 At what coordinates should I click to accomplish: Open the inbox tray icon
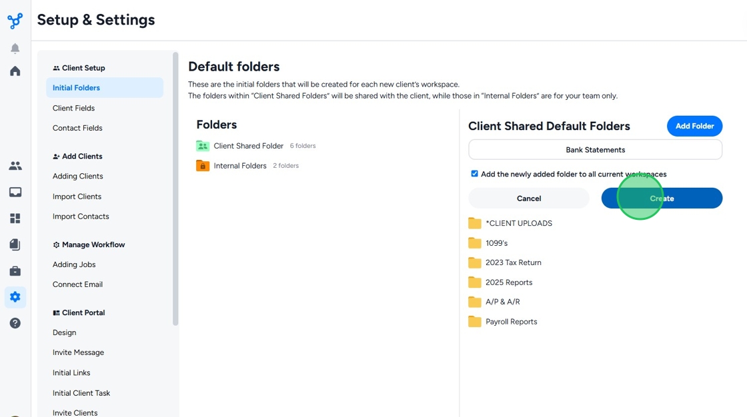[x=15, y=193]
